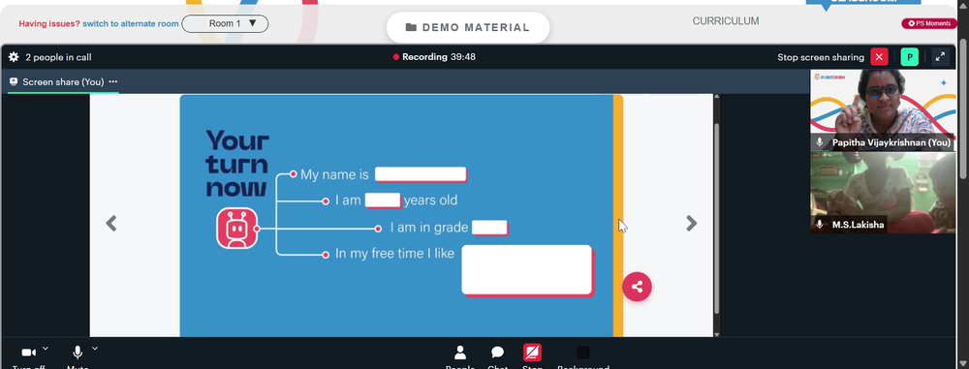
Task: Click the robot icon on slide
Action: click(237, 228)
